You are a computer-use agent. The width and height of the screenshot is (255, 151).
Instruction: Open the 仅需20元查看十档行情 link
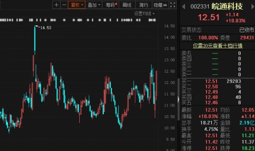click(x=218, y=46)
